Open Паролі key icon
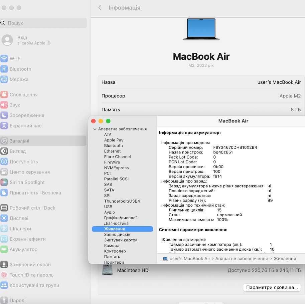The height and width of the screenshot is (304, 305). (x=4, y=300)
